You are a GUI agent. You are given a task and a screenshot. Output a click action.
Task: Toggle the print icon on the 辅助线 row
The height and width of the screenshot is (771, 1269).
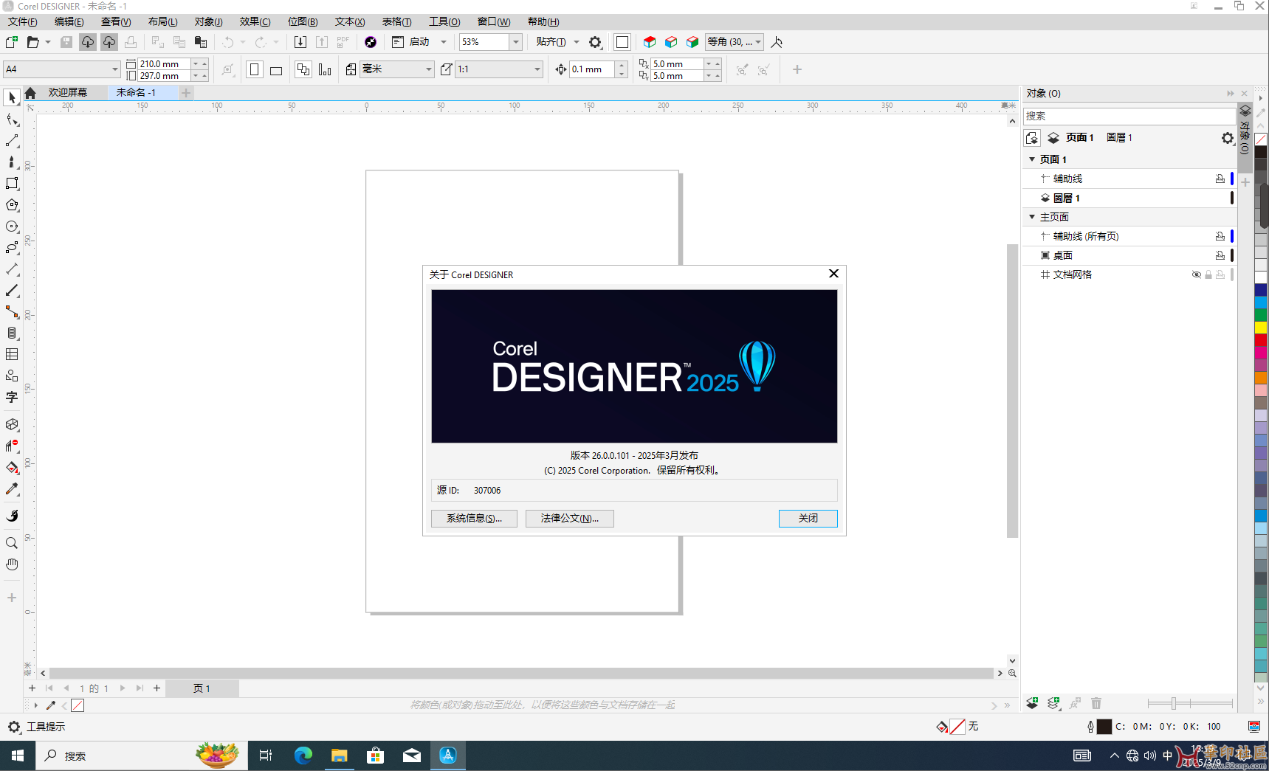[x=1220, y=179]
